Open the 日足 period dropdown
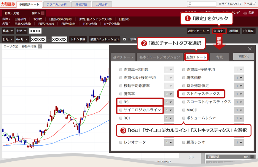258x167 pixels. (x=8, y=39)
